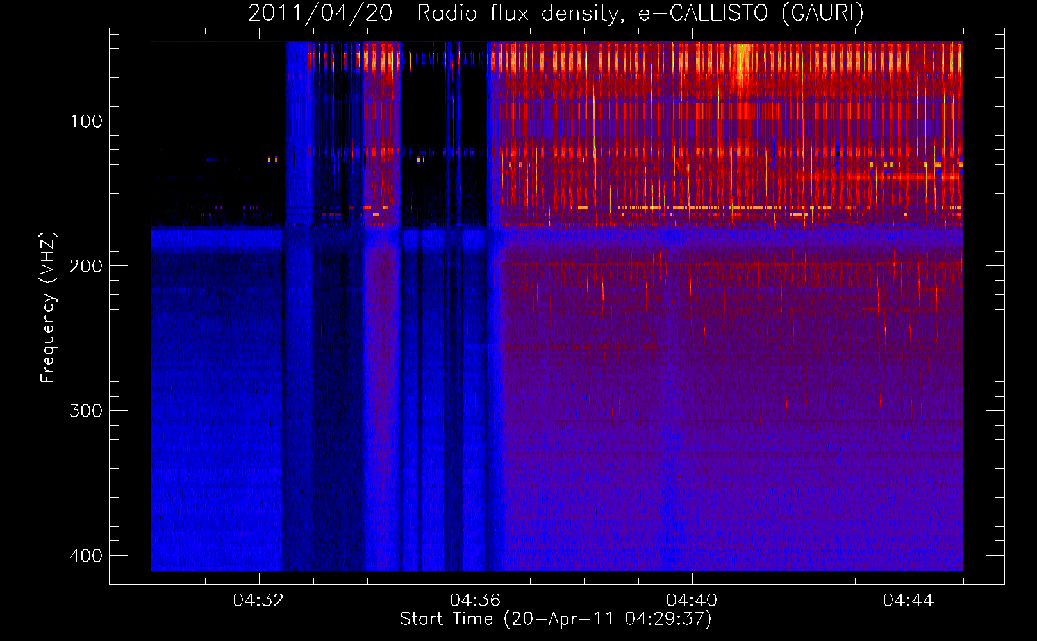Click the 04:36 time tick label

point(476,601)
